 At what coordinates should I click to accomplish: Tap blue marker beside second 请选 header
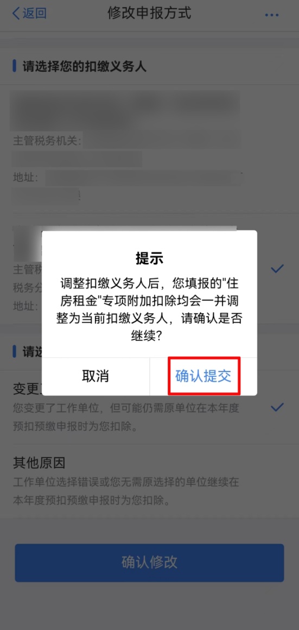tap(15, 351)
